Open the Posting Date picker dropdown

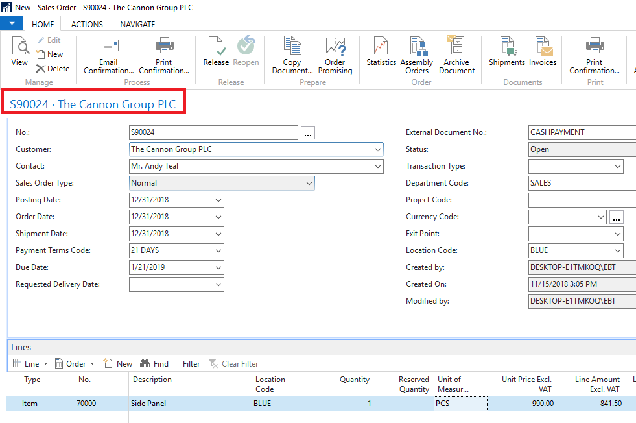coord(218,200)
